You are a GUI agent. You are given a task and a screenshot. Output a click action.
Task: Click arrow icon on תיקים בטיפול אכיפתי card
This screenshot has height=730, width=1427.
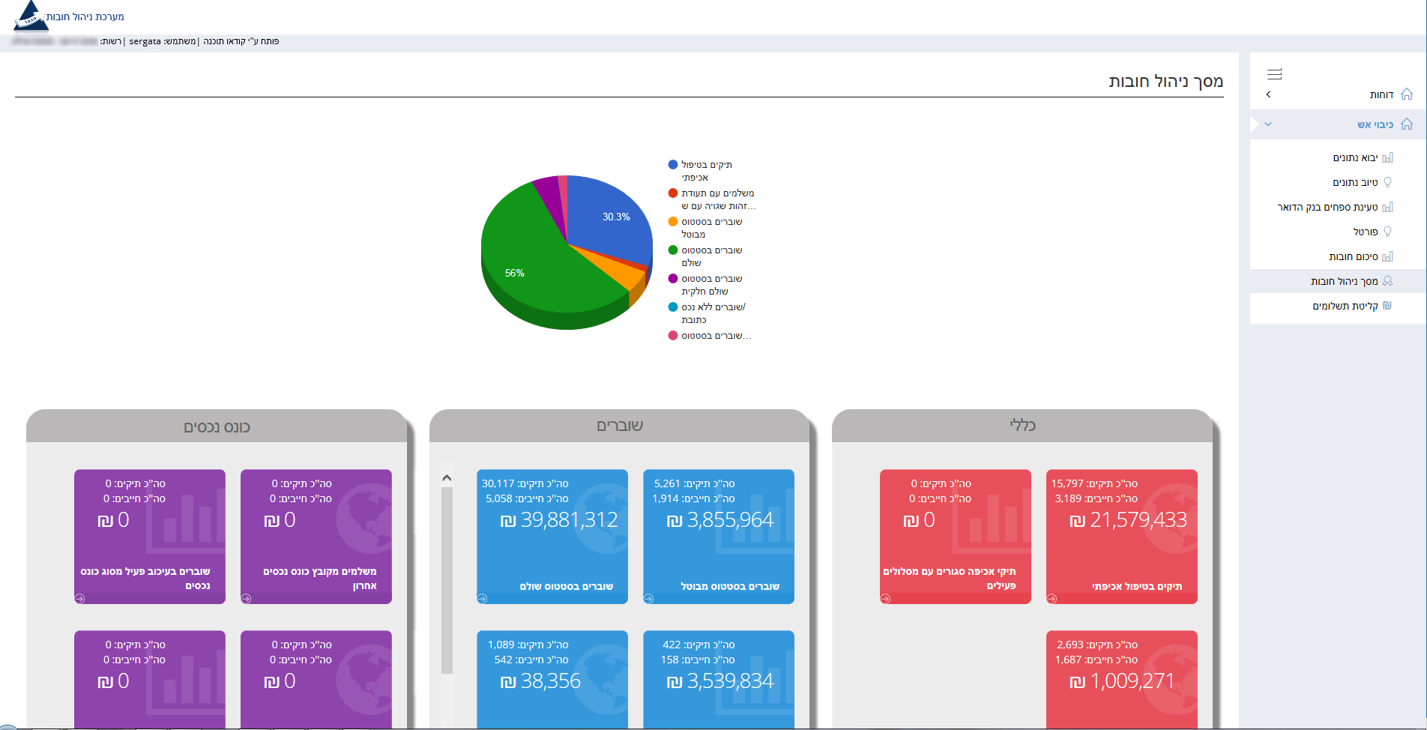click(1052, 599)
